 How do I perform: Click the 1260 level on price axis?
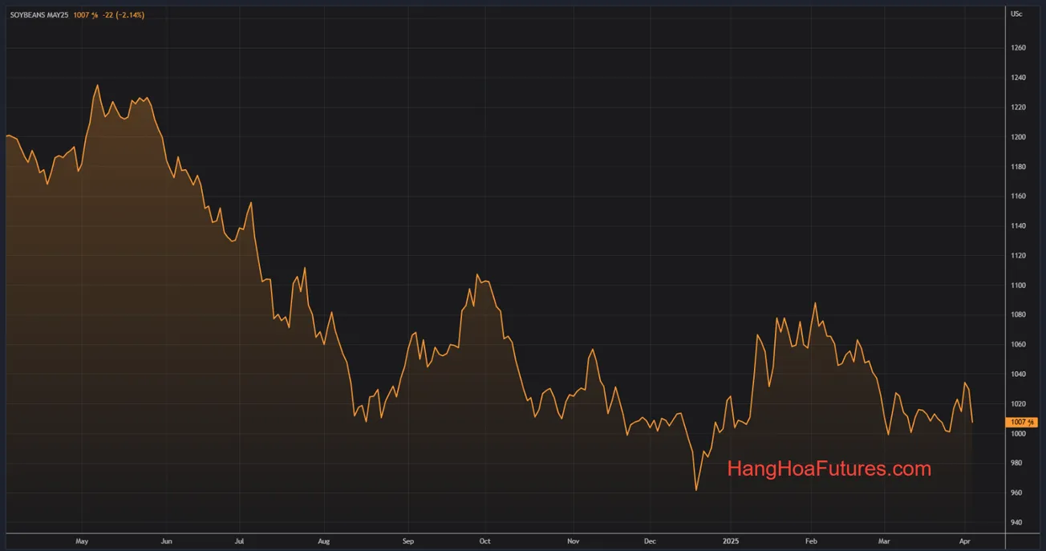(x=1018, y=48)
